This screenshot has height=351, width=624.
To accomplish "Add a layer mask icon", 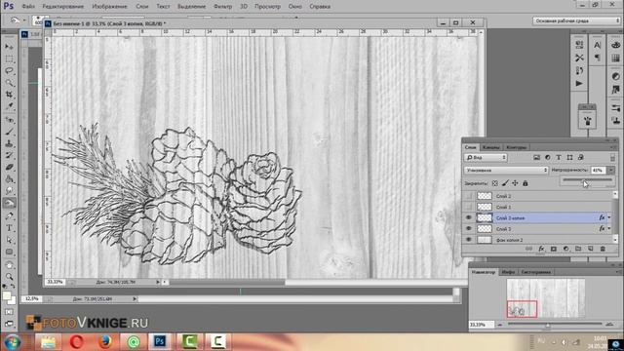I will point(554,249).
